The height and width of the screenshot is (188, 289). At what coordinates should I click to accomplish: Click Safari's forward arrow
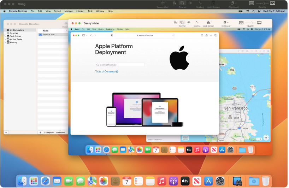(95, 35)
